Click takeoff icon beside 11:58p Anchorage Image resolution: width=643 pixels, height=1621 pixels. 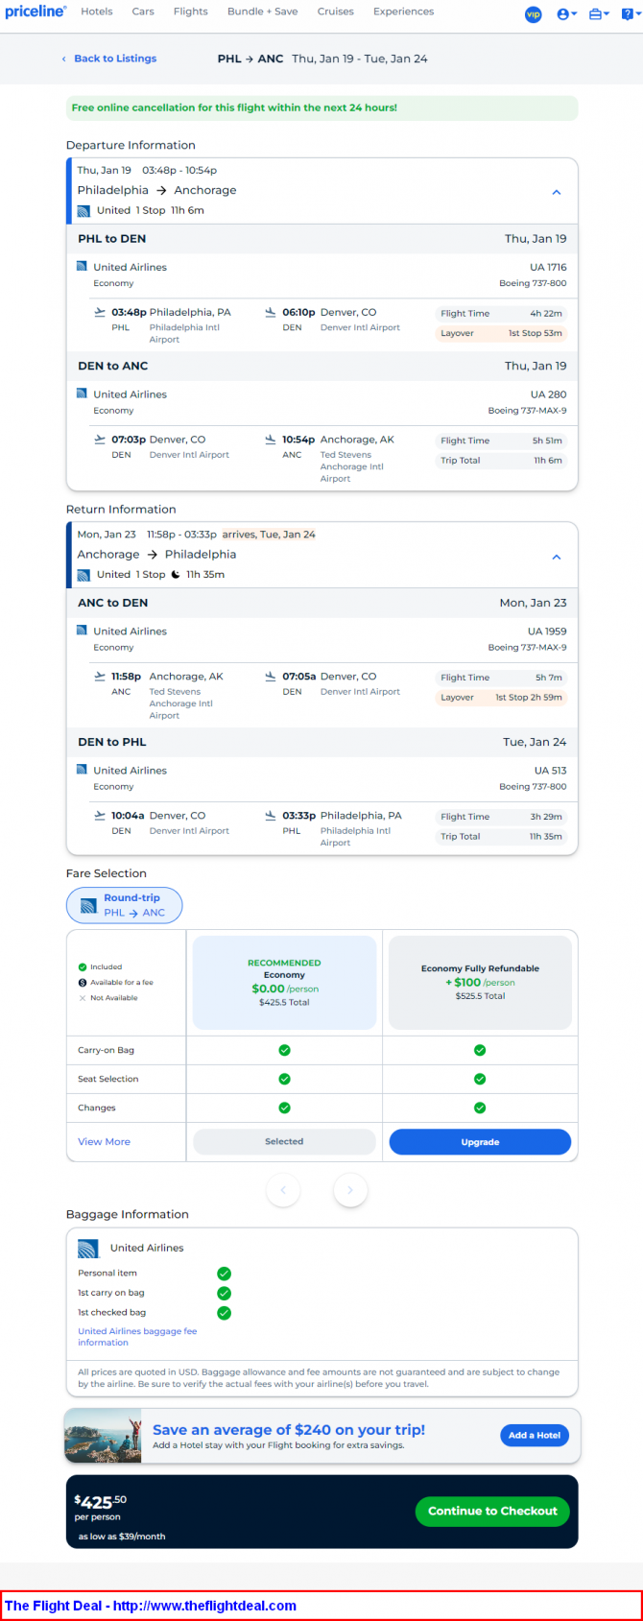click(100, 677)
